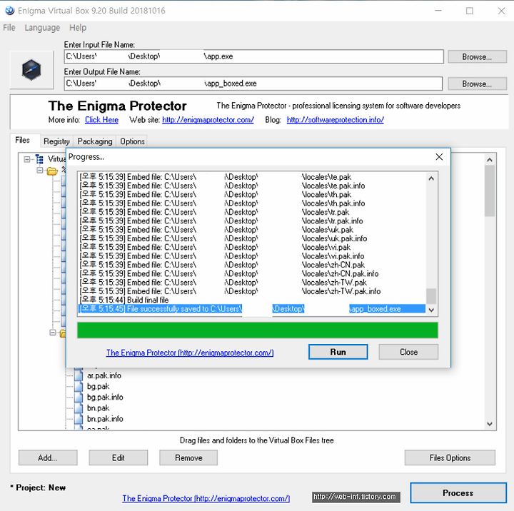Screen dimensions: 514x511
Task: Open the softwareprotection.info blog link
Action: (x=336, y=120)
